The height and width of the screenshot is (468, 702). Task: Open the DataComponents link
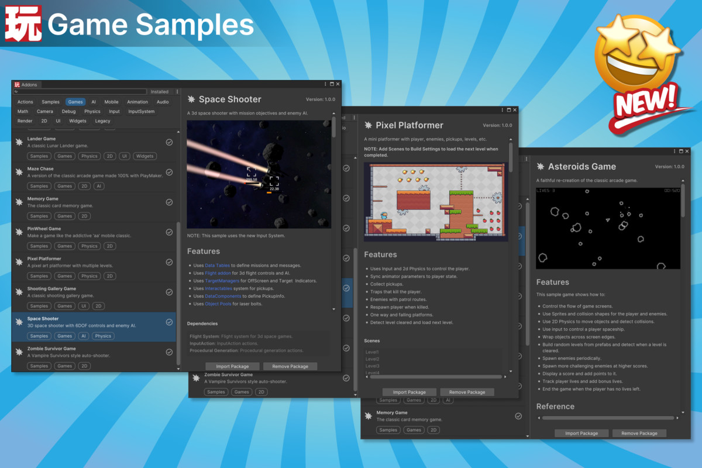223,296
